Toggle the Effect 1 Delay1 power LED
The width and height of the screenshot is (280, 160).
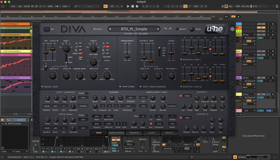180,96
